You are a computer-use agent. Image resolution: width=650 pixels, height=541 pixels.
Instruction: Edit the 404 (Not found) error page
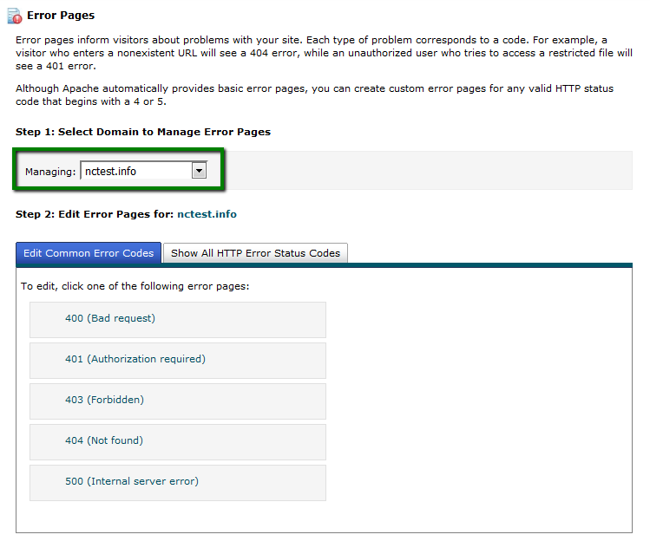tap(103, 440)
